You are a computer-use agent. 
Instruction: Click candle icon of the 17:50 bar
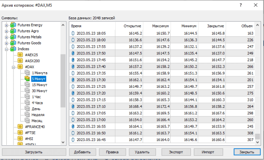[73, 53]
